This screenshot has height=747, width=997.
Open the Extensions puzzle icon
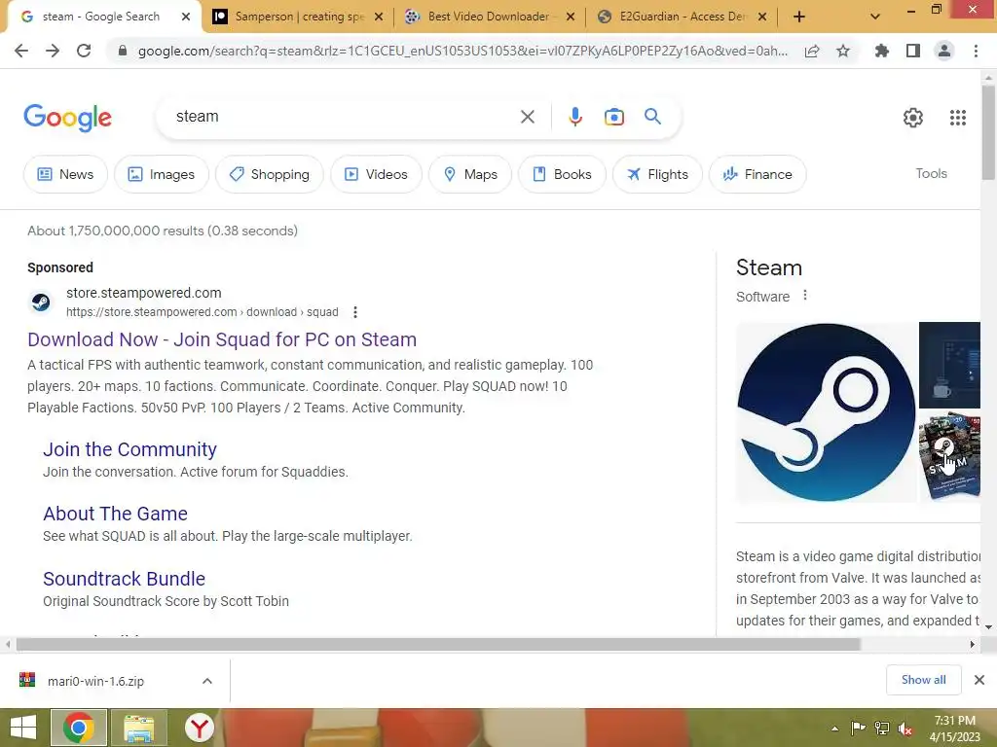pos(882,51)
